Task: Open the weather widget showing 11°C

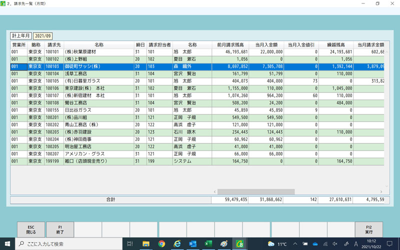Action: pyautogui.click(x=277, y=244)
